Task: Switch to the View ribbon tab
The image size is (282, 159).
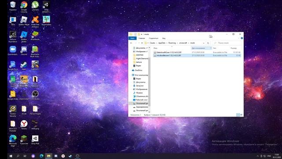Action: [x=164, y=38]
